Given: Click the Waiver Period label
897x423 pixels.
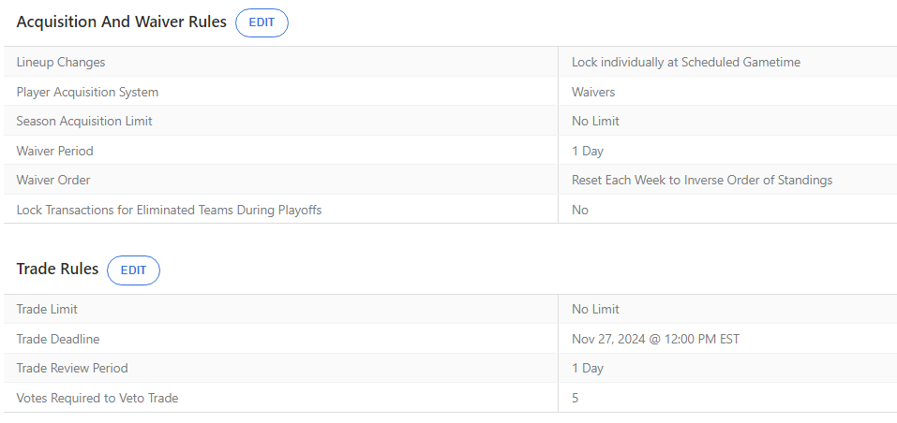Looking at the screenshot, I should tap(54, 151).
